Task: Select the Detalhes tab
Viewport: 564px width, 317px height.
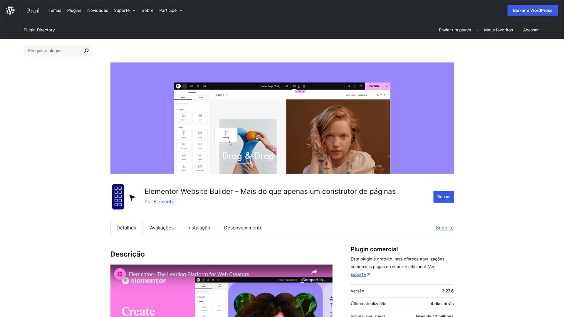Action: [x=126, y=228]
